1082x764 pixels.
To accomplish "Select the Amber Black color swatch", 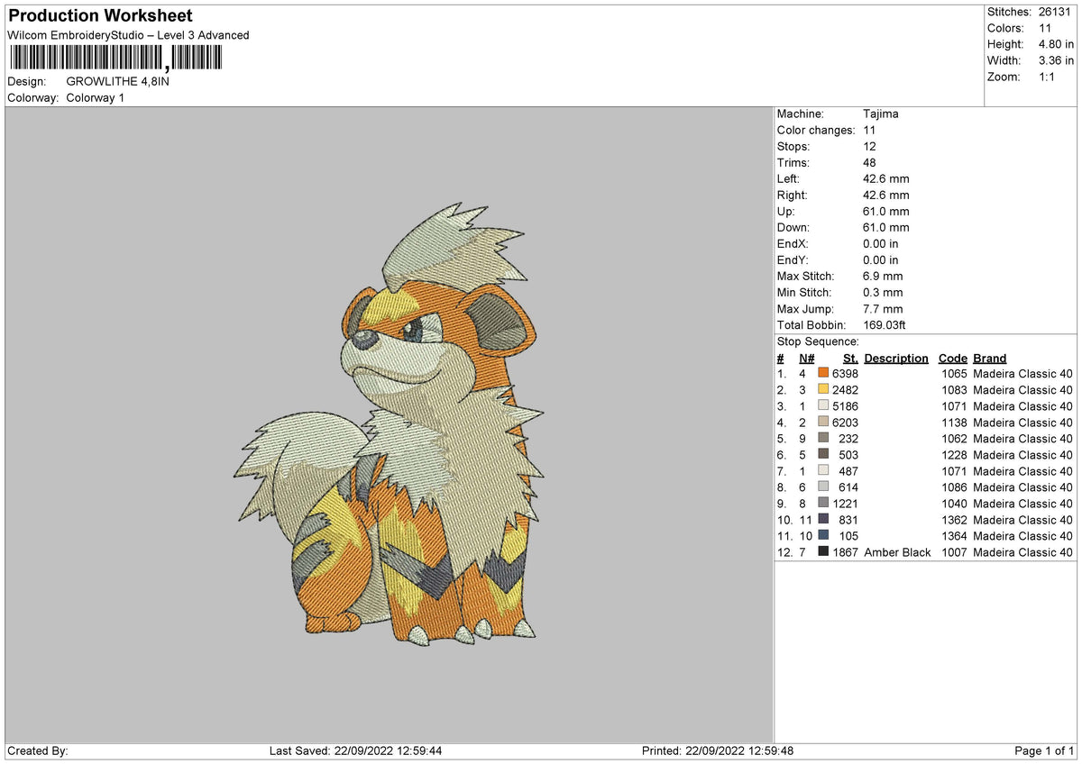I will 822,551.
